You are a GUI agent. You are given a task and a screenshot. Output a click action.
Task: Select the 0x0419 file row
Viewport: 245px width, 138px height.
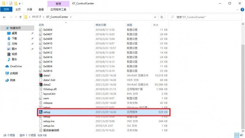pyautogui.click(x=103, y=61)
